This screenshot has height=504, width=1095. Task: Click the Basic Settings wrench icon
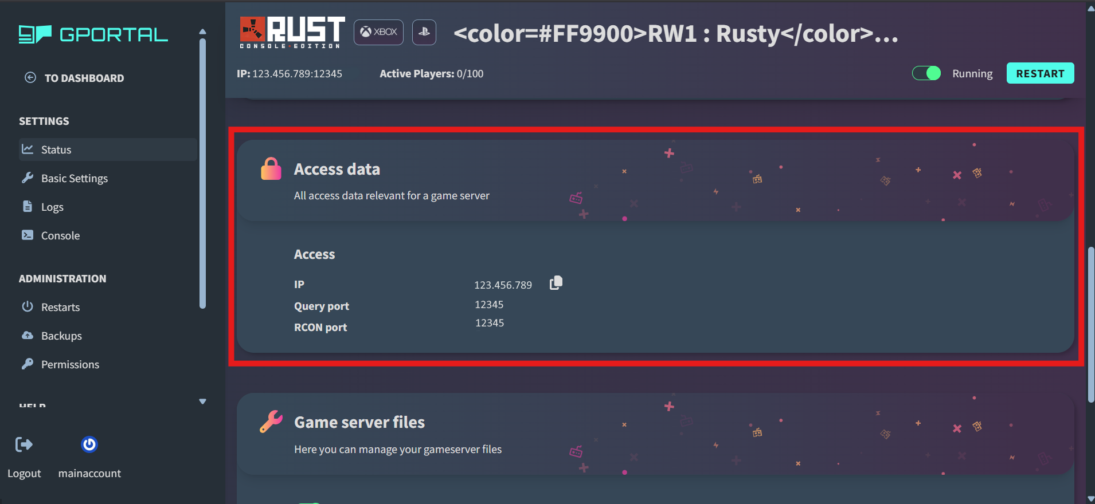click(28, 178)
